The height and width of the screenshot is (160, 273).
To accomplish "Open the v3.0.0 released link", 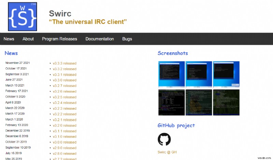I will point(64,142).
